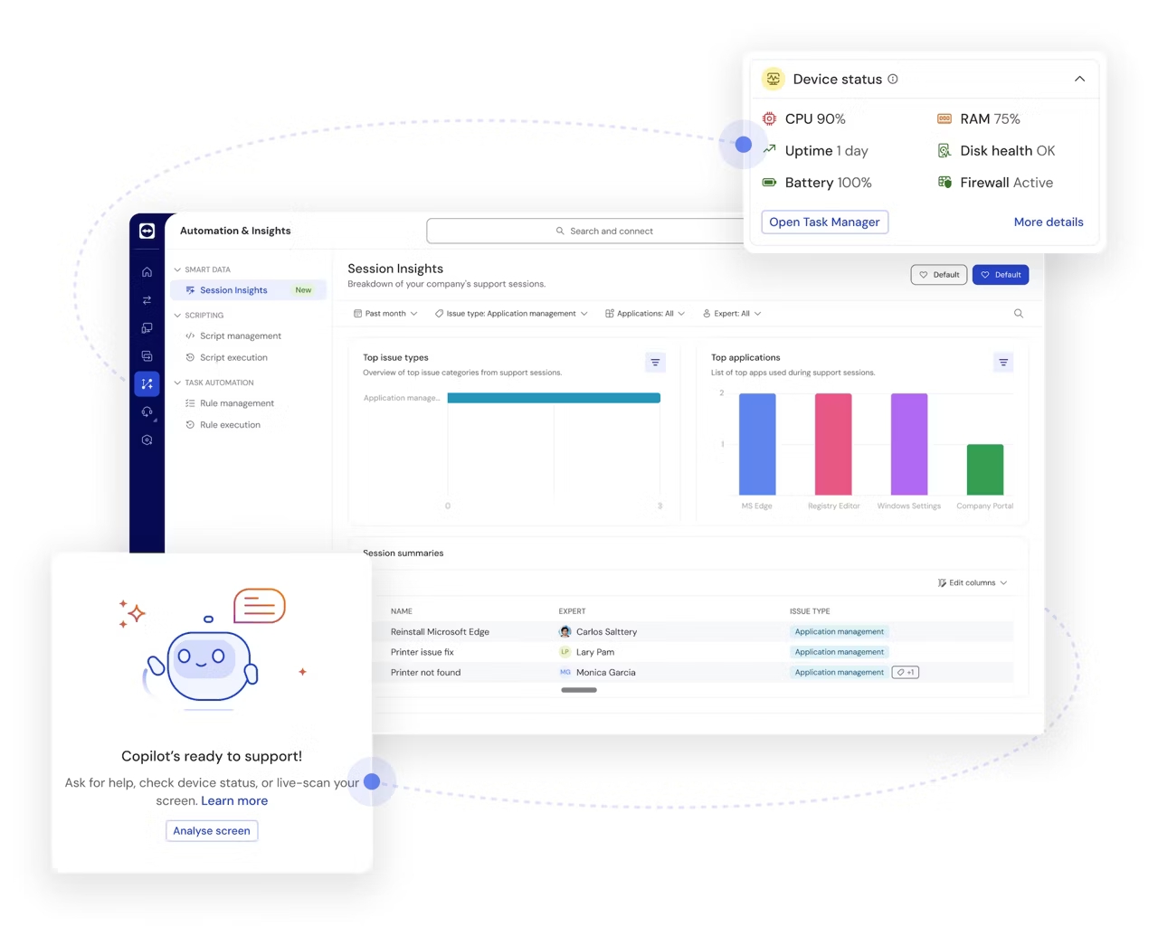Click the orange RAM icon
Viewport: 1158px width, 936px height.
tap(944, 118)
